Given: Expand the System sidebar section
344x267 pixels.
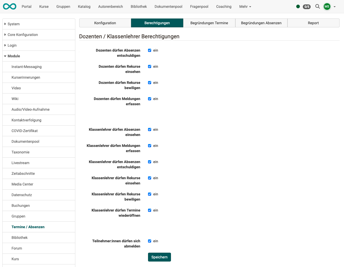Looking at the screenshot, I should 13,24.
